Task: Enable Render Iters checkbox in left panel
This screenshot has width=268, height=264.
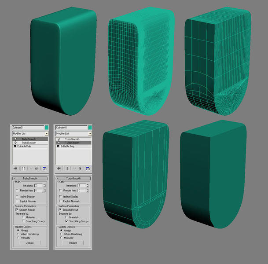Action: (x=17, y=190)
